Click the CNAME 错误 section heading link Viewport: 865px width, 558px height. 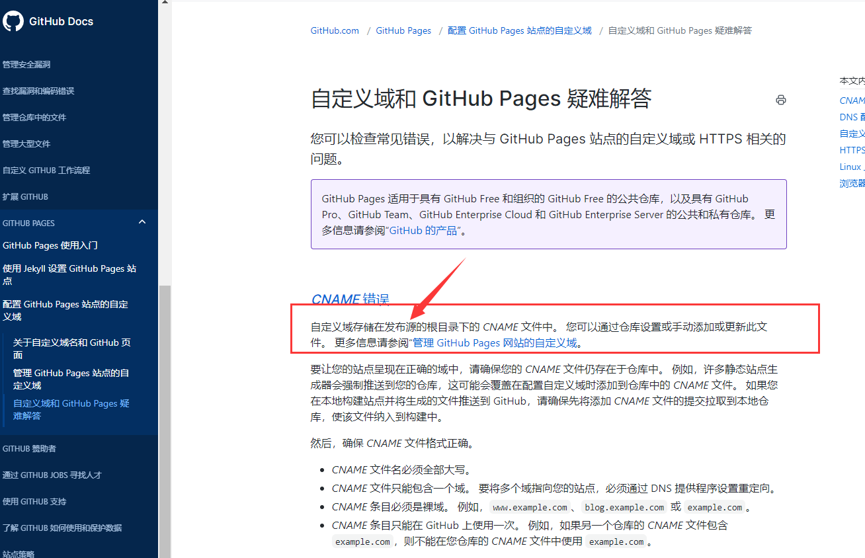coord(350,299)
